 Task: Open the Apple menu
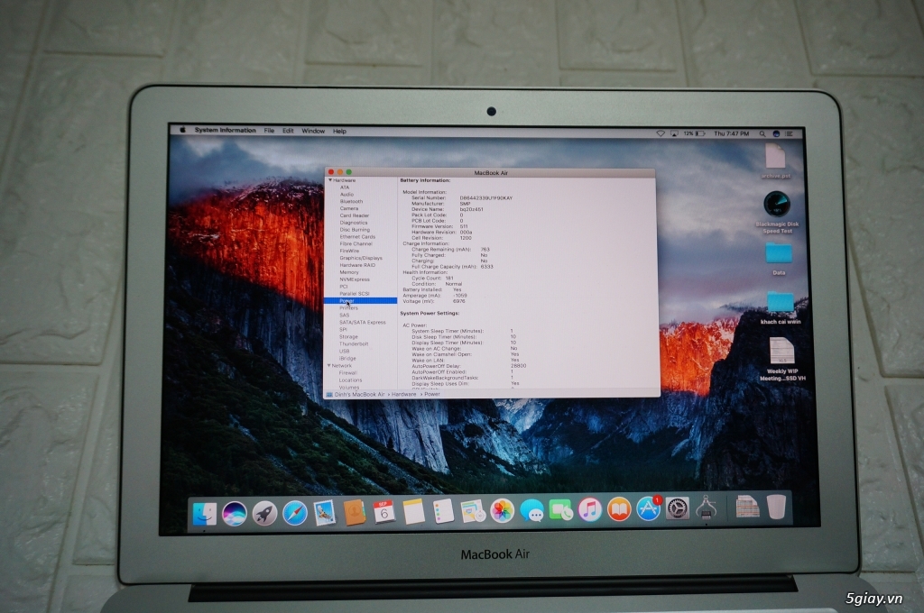[x=182, y=130]
